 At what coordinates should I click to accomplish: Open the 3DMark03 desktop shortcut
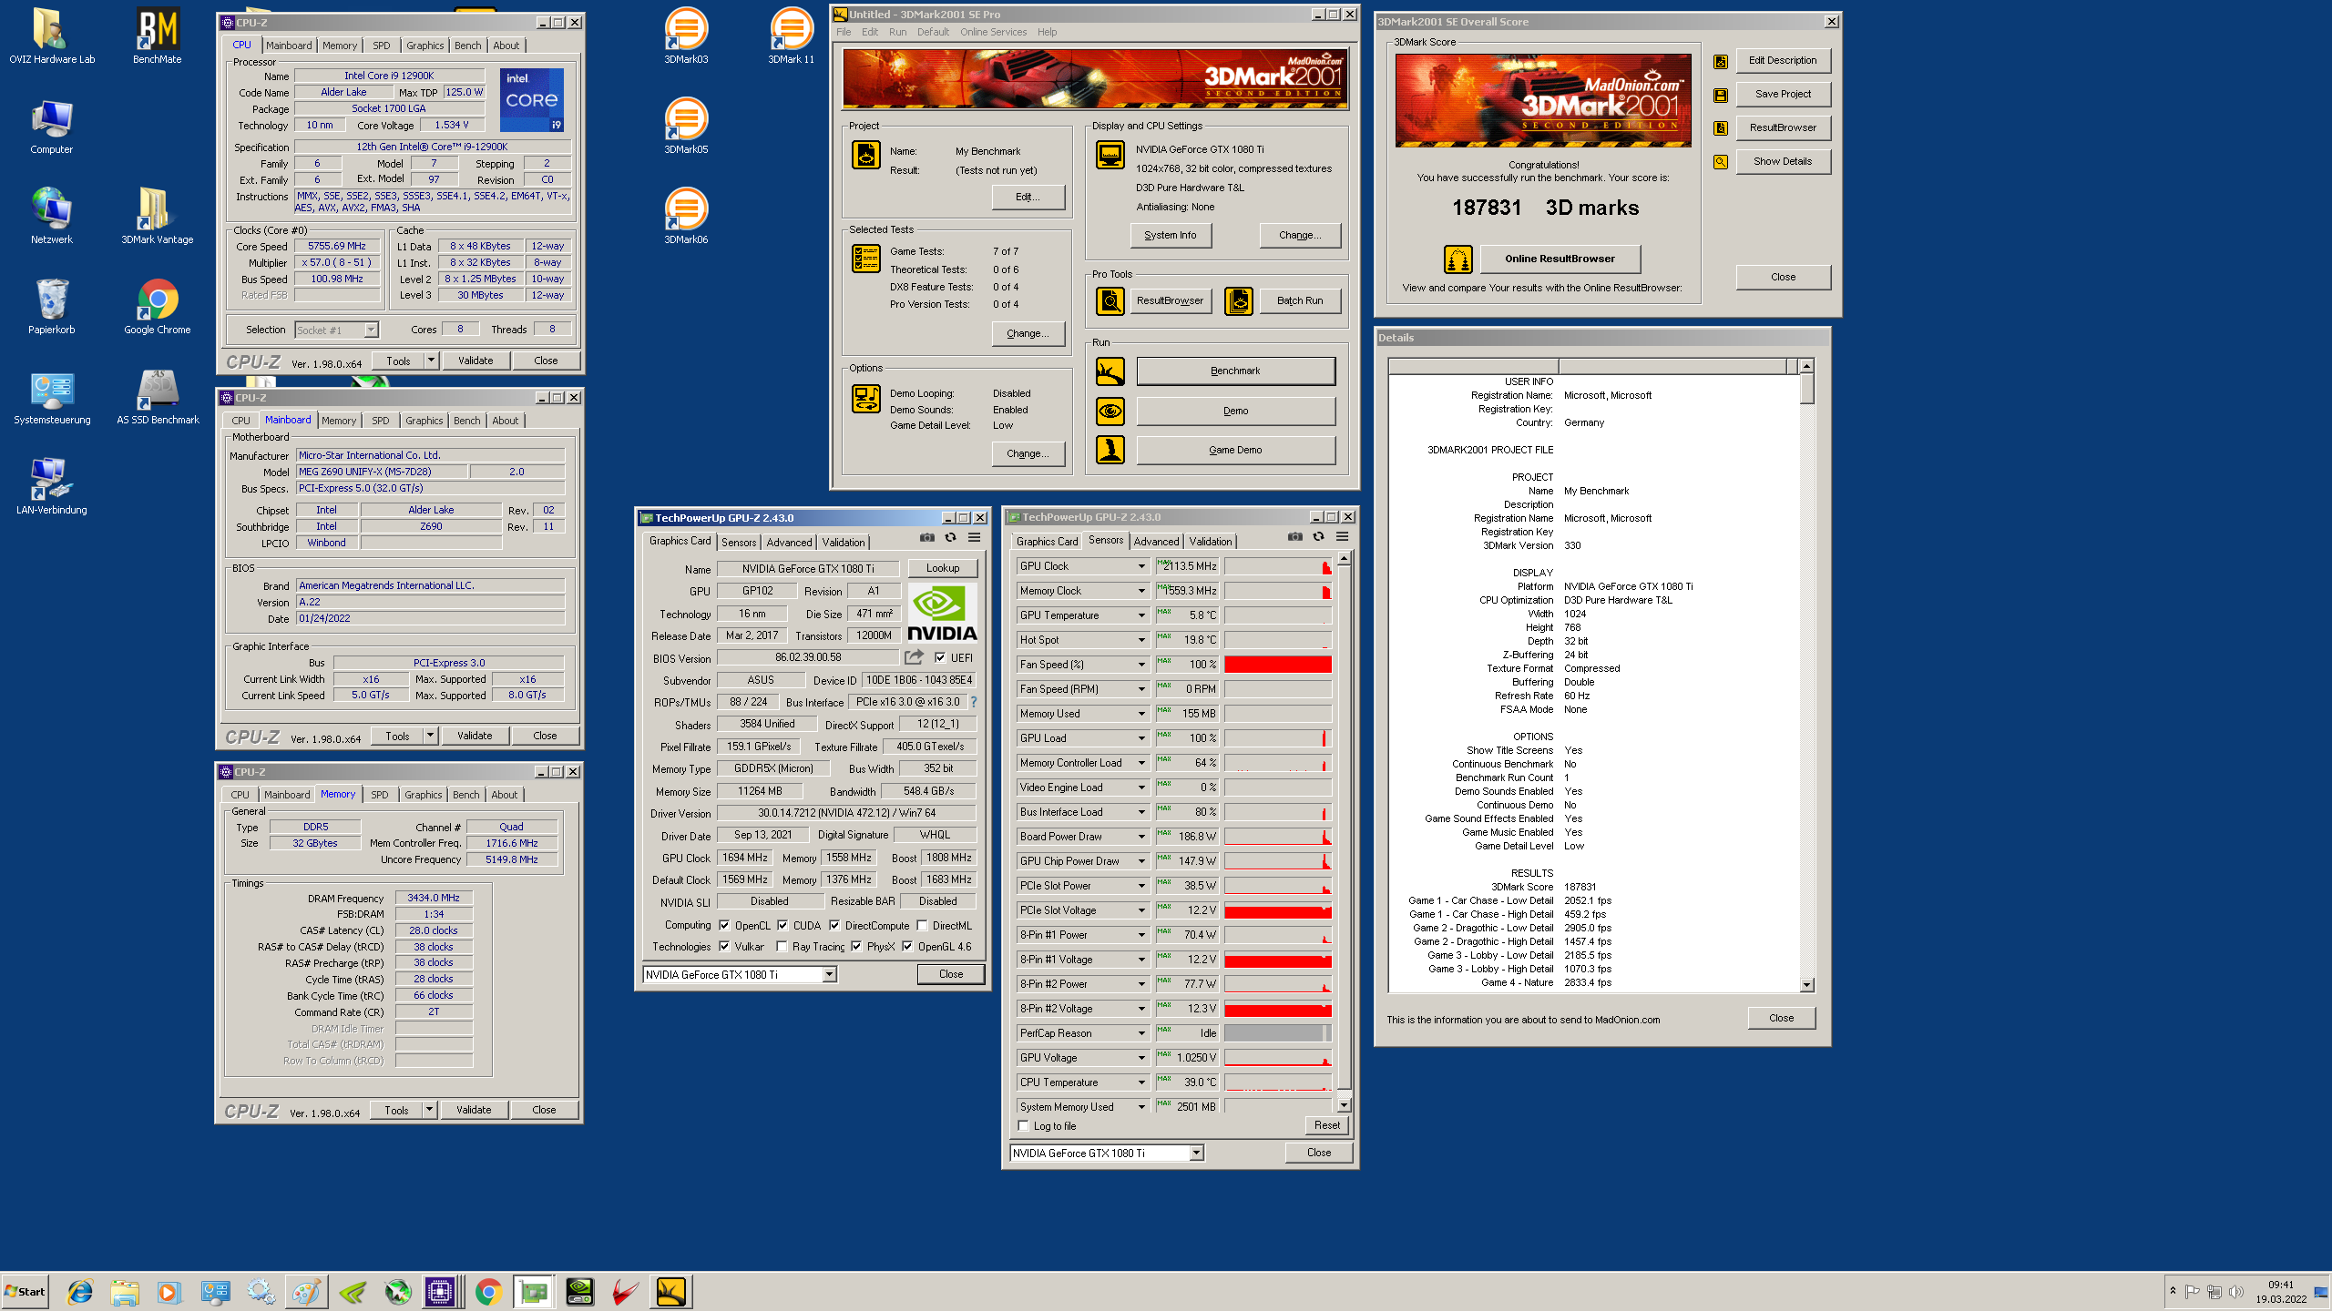686,36
